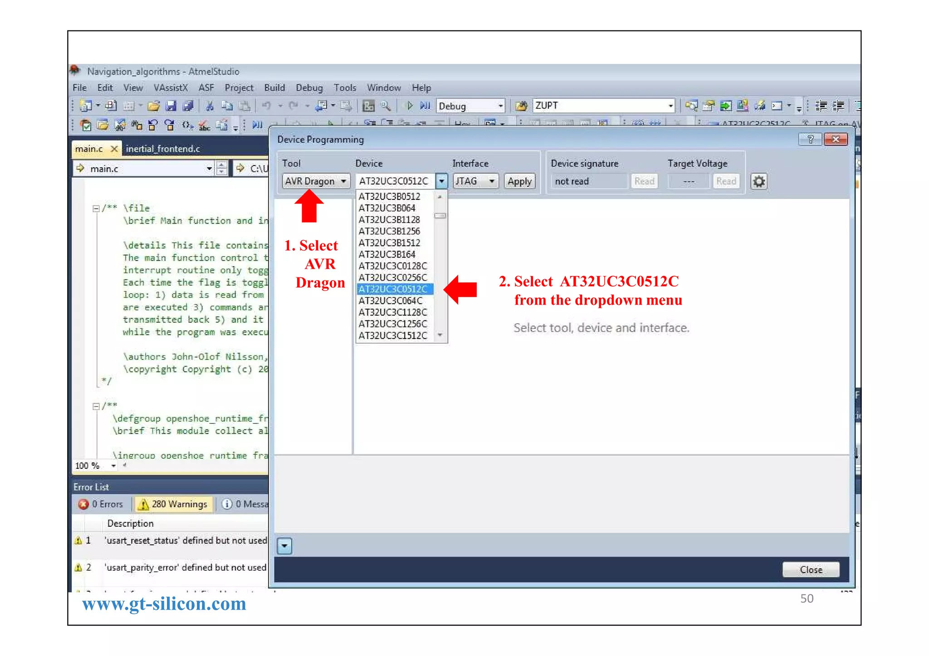This screenshot has height=656, width=929.
Task: Select AT32UC3C1512C from the device list
Action: (x=393, y=336)
